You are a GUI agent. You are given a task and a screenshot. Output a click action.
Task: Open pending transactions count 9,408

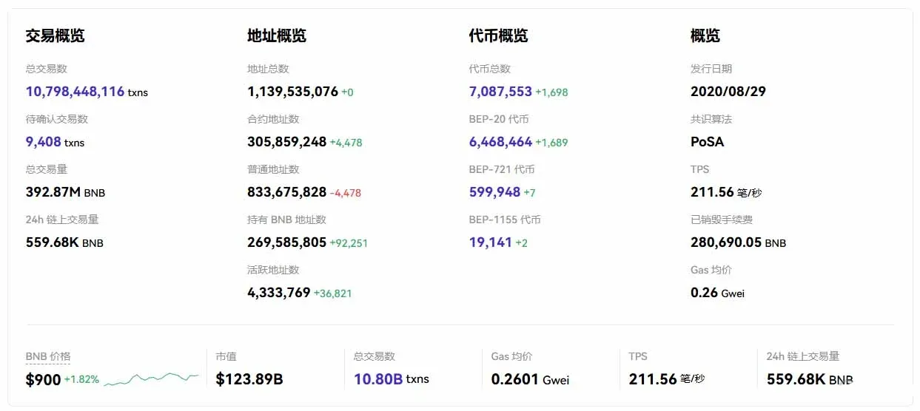point(44,142)
